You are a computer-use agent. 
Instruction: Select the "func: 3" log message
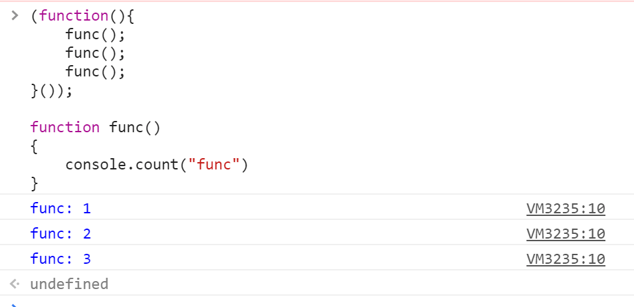coord(60,259)
